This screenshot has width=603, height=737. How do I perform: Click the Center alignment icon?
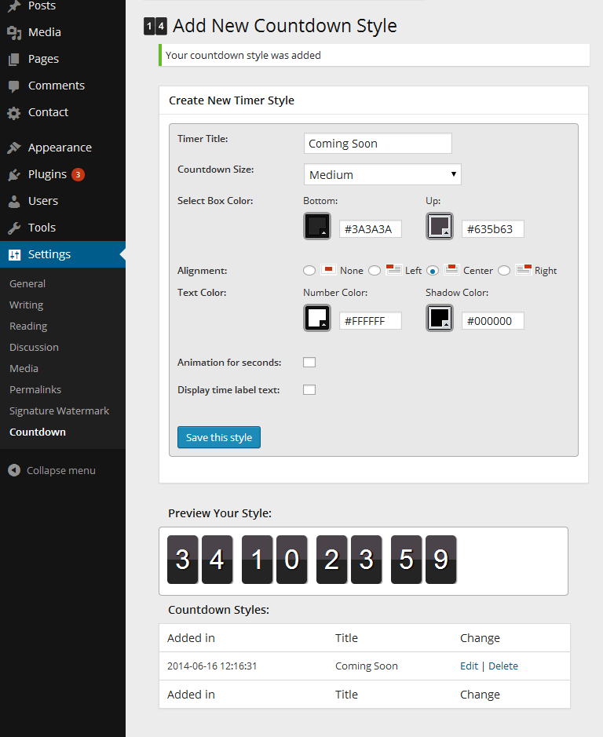click(451, 270)
